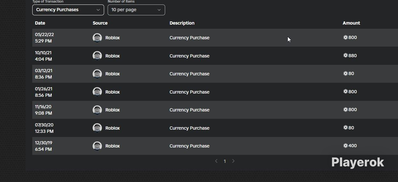Viewport: 398px width, 182px height.
Task: Click the 800 amount in 05/22/22 row
Action: point(353,37)
